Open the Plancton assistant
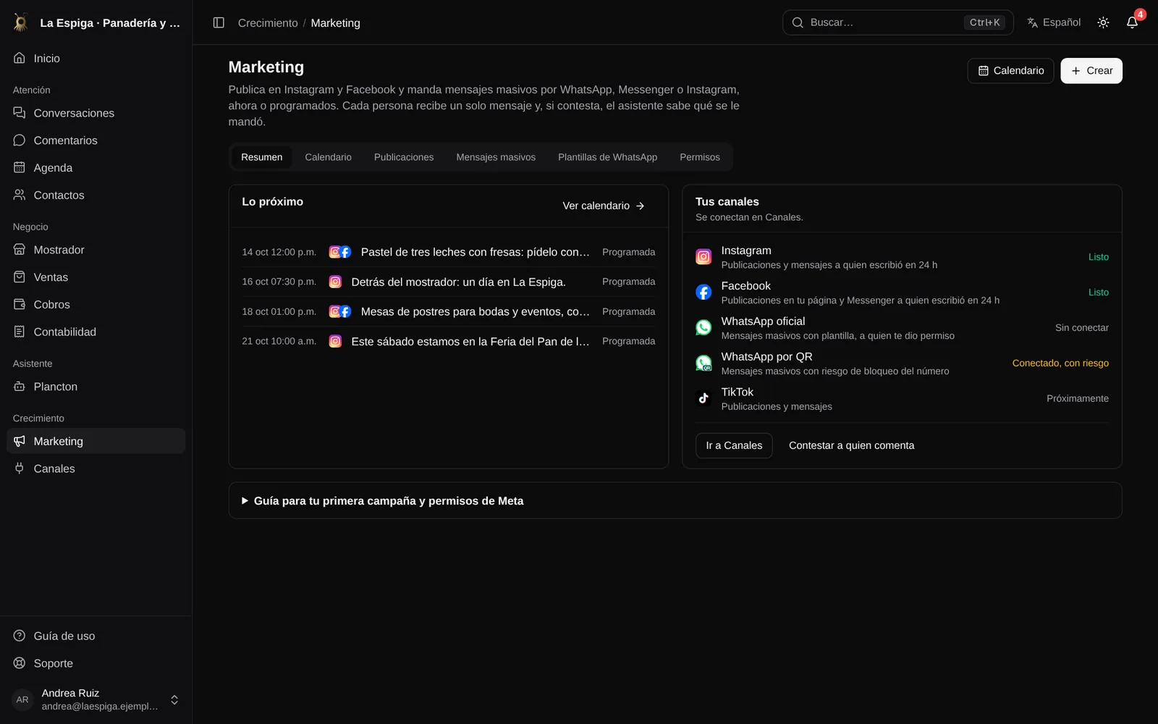The height and width of the screenshot is (724, 1158). pyautogui.click(x=96, y=387)
